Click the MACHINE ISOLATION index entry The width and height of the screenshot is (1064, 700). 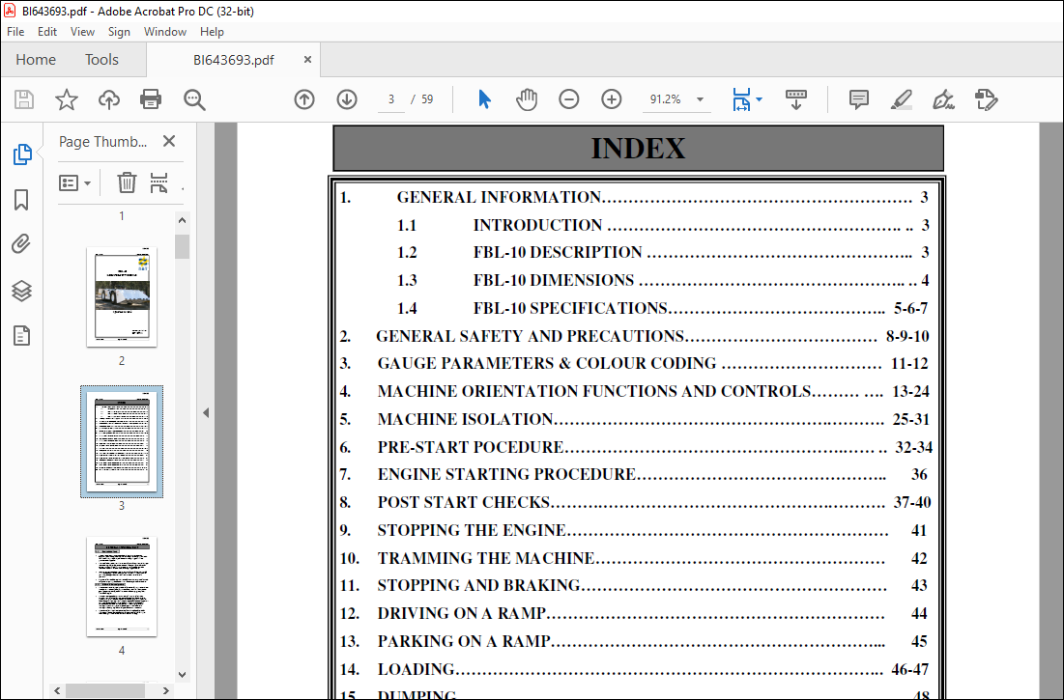coord(466,419)
